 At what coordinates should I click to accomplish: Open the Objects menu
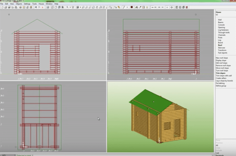pyautogui.click(x=19, y=4)
